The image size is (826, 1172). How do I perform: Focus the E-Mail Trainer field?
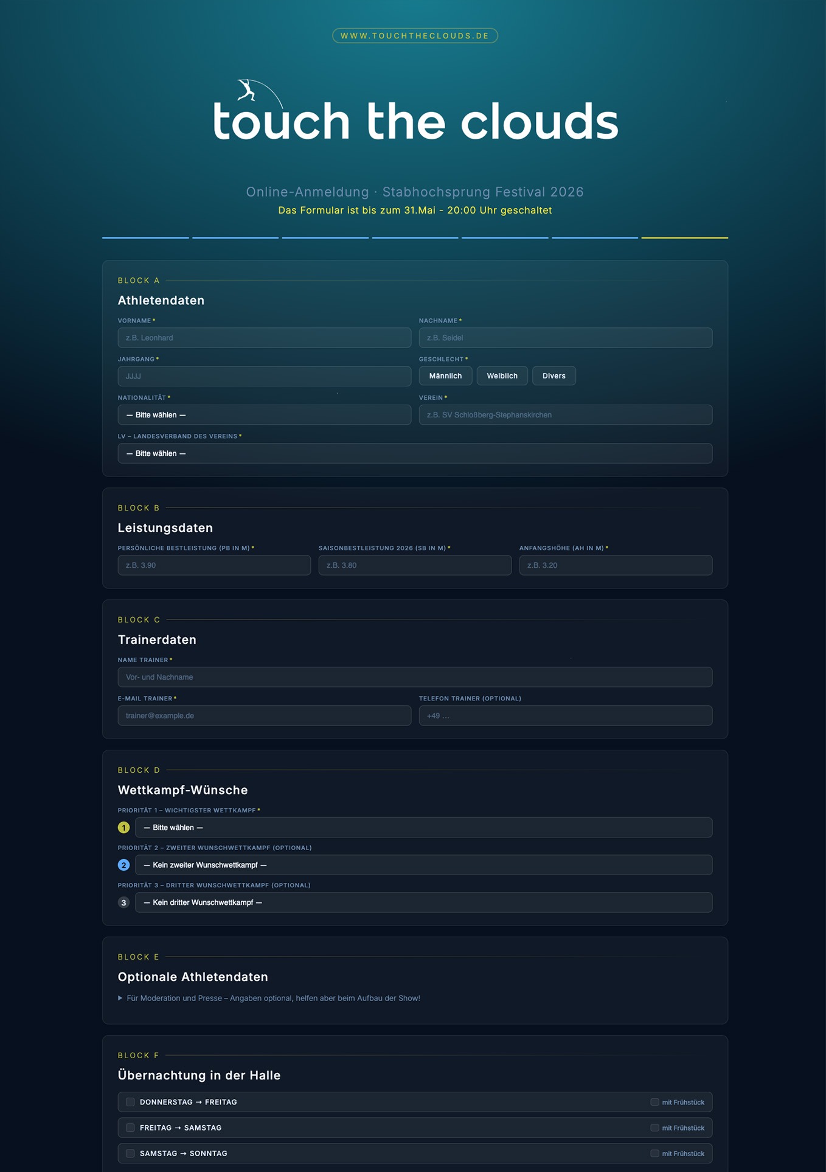264,716
